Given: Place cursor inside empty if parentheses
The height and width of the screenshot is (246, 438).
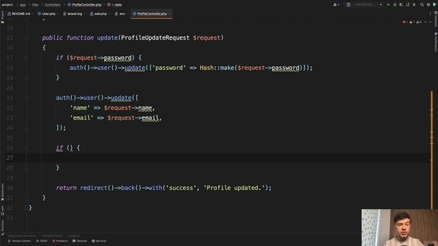Looking at the screenshot, I should [x=70, y=148].
